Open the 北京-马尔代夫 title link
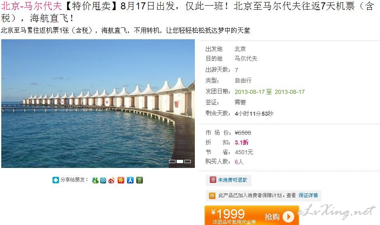 point(31,6)
